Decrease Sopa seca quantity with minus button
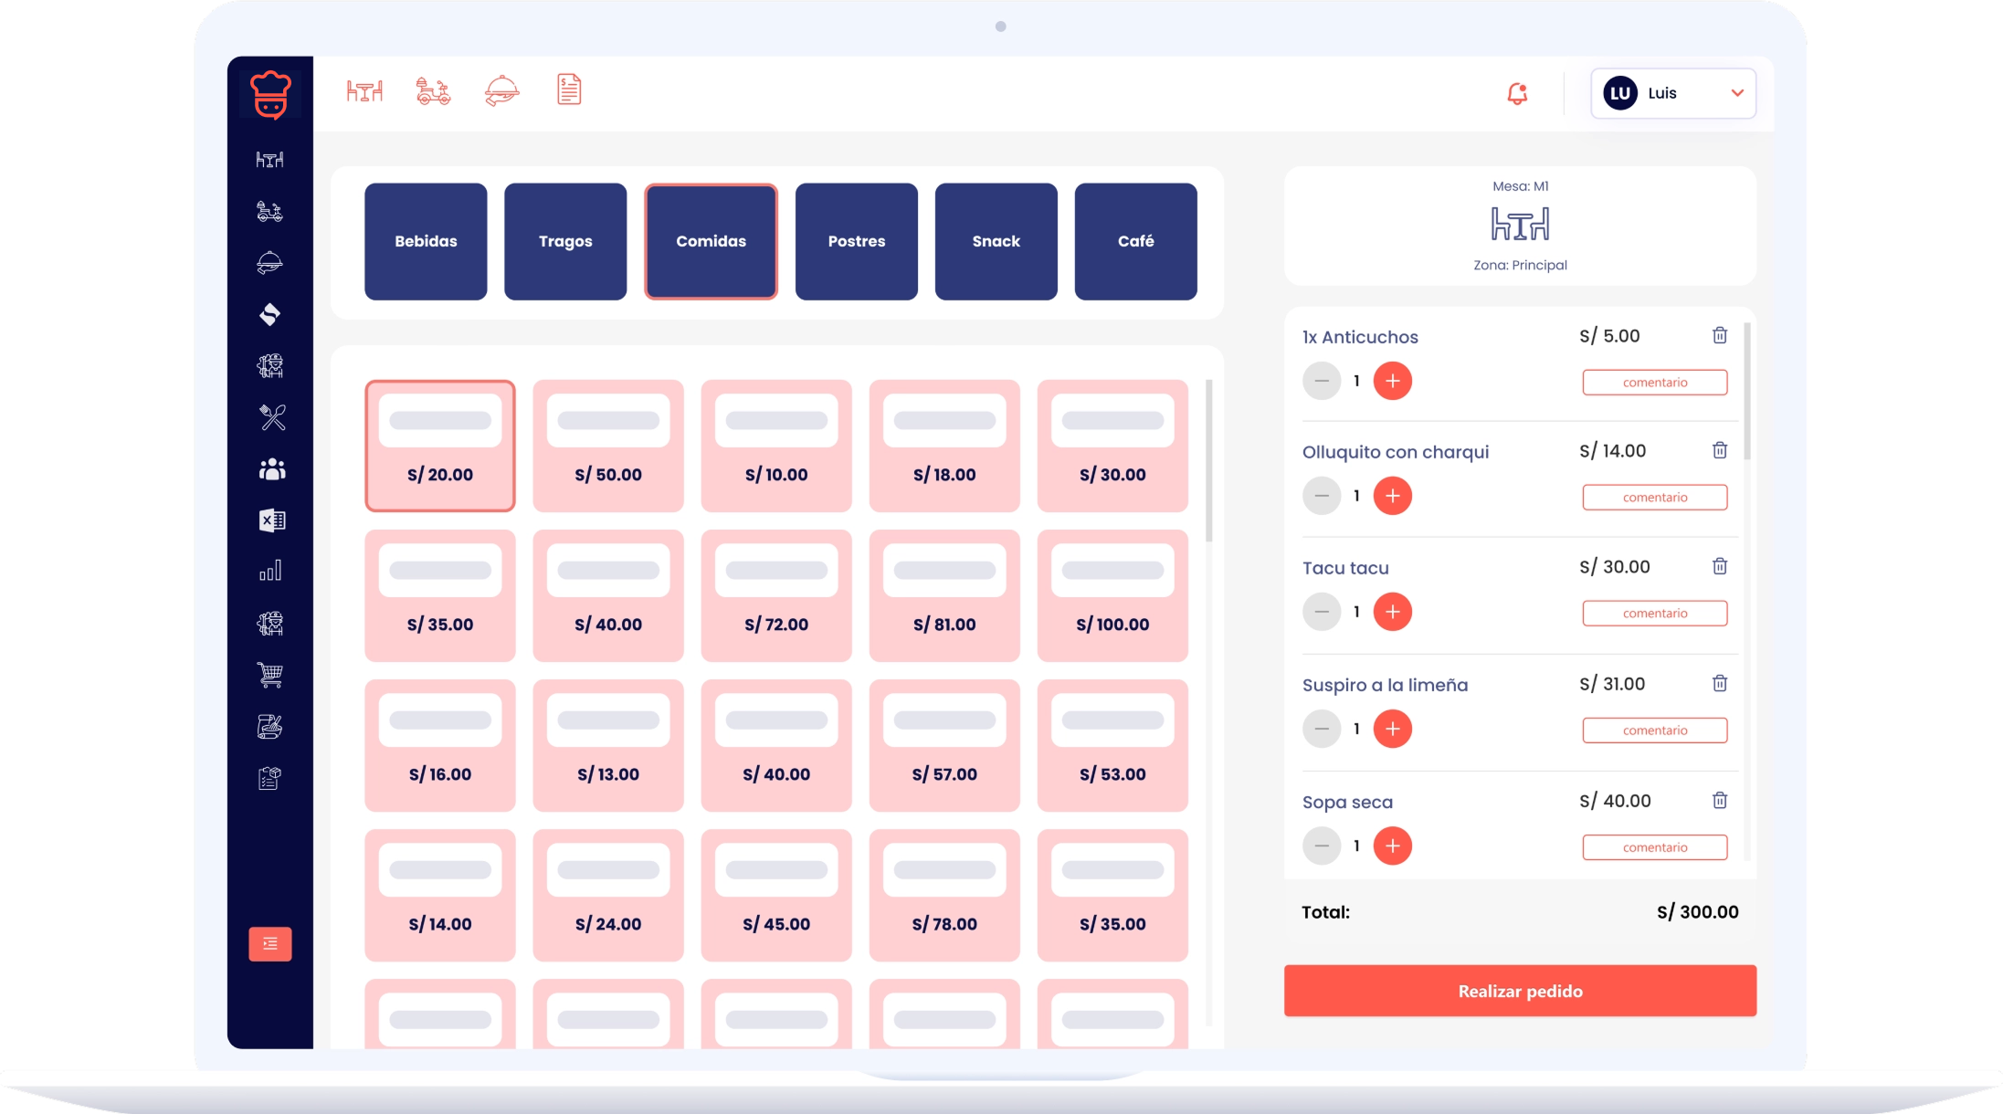The width and height of the screenshot is (2003, 1114). tap(1321, 846)
